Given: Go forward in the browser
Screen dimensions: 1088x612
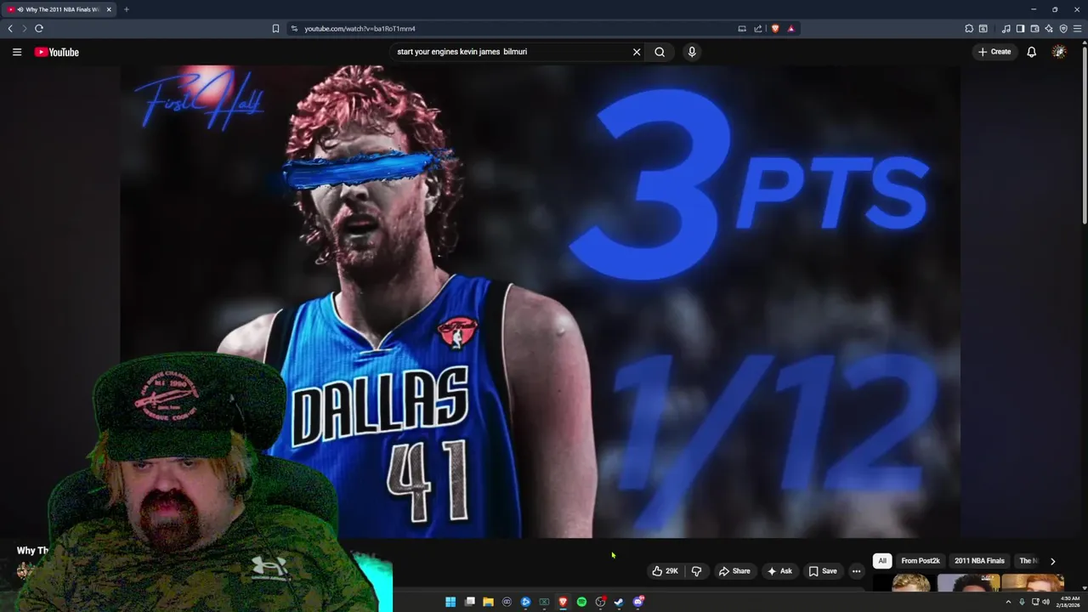Looking at the screenshot, I should [24, 28].
